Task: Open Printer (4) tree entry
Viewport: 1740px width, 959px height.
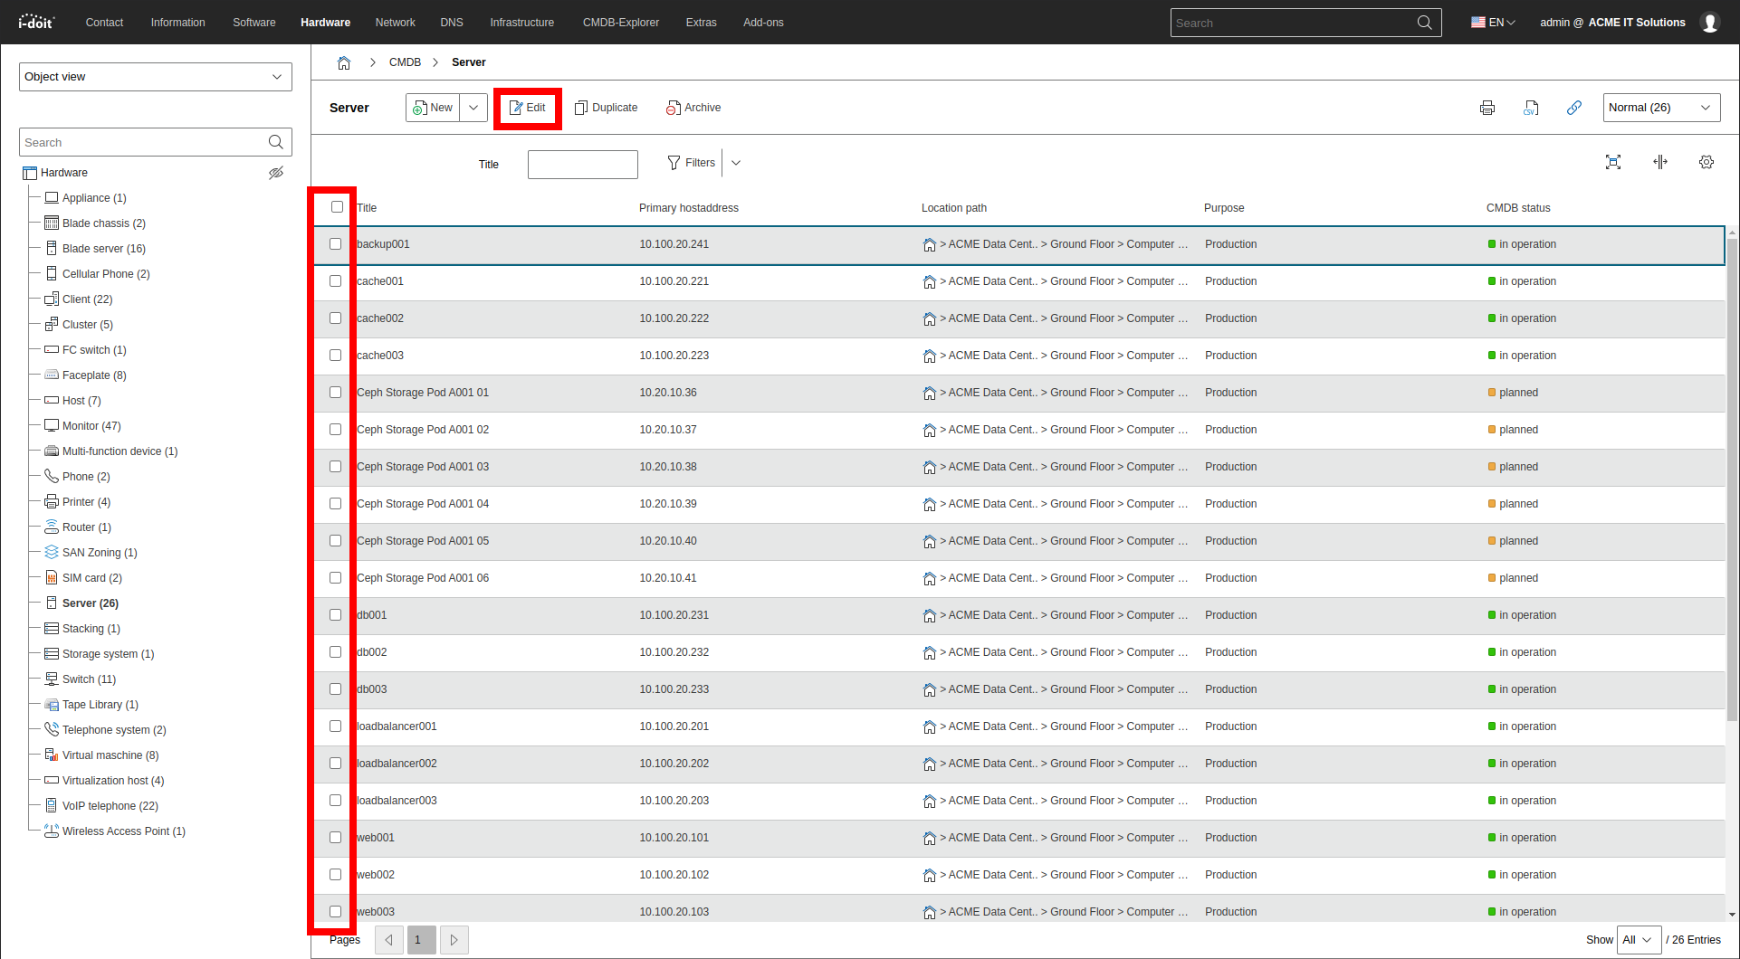Action: pos(86,502)
